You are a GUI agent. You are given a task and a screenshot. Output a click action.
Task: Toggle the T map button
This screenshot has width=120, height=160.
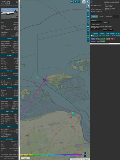pyautogui.click(x=79, y=2)
